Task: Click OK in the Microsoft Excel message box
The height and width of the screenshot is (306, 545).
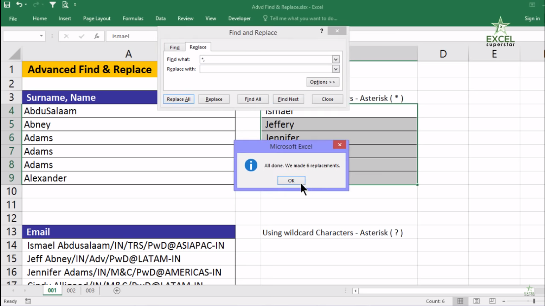Action: [x=291, y=180]
